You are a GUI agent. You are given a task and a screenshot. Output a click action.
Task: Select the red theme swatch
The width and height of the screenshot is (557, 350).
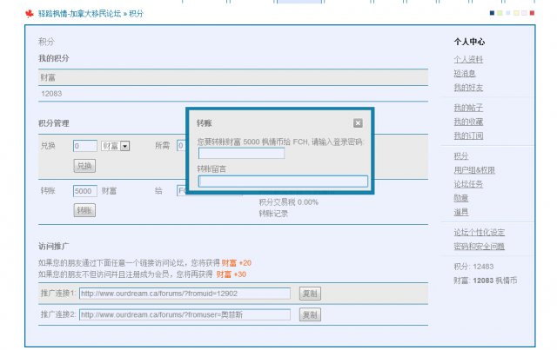coord(532,13)
